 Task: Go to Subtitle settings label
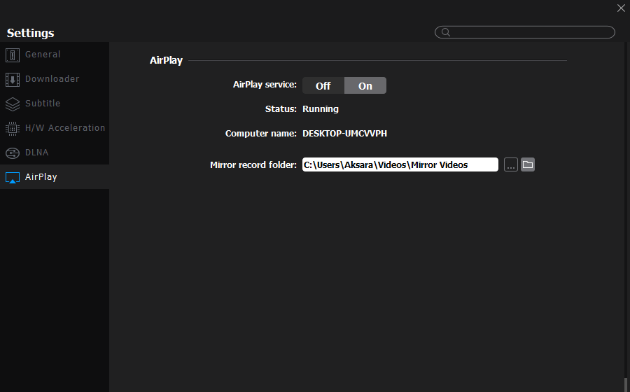pyautogui.click(x=43, y=104)
